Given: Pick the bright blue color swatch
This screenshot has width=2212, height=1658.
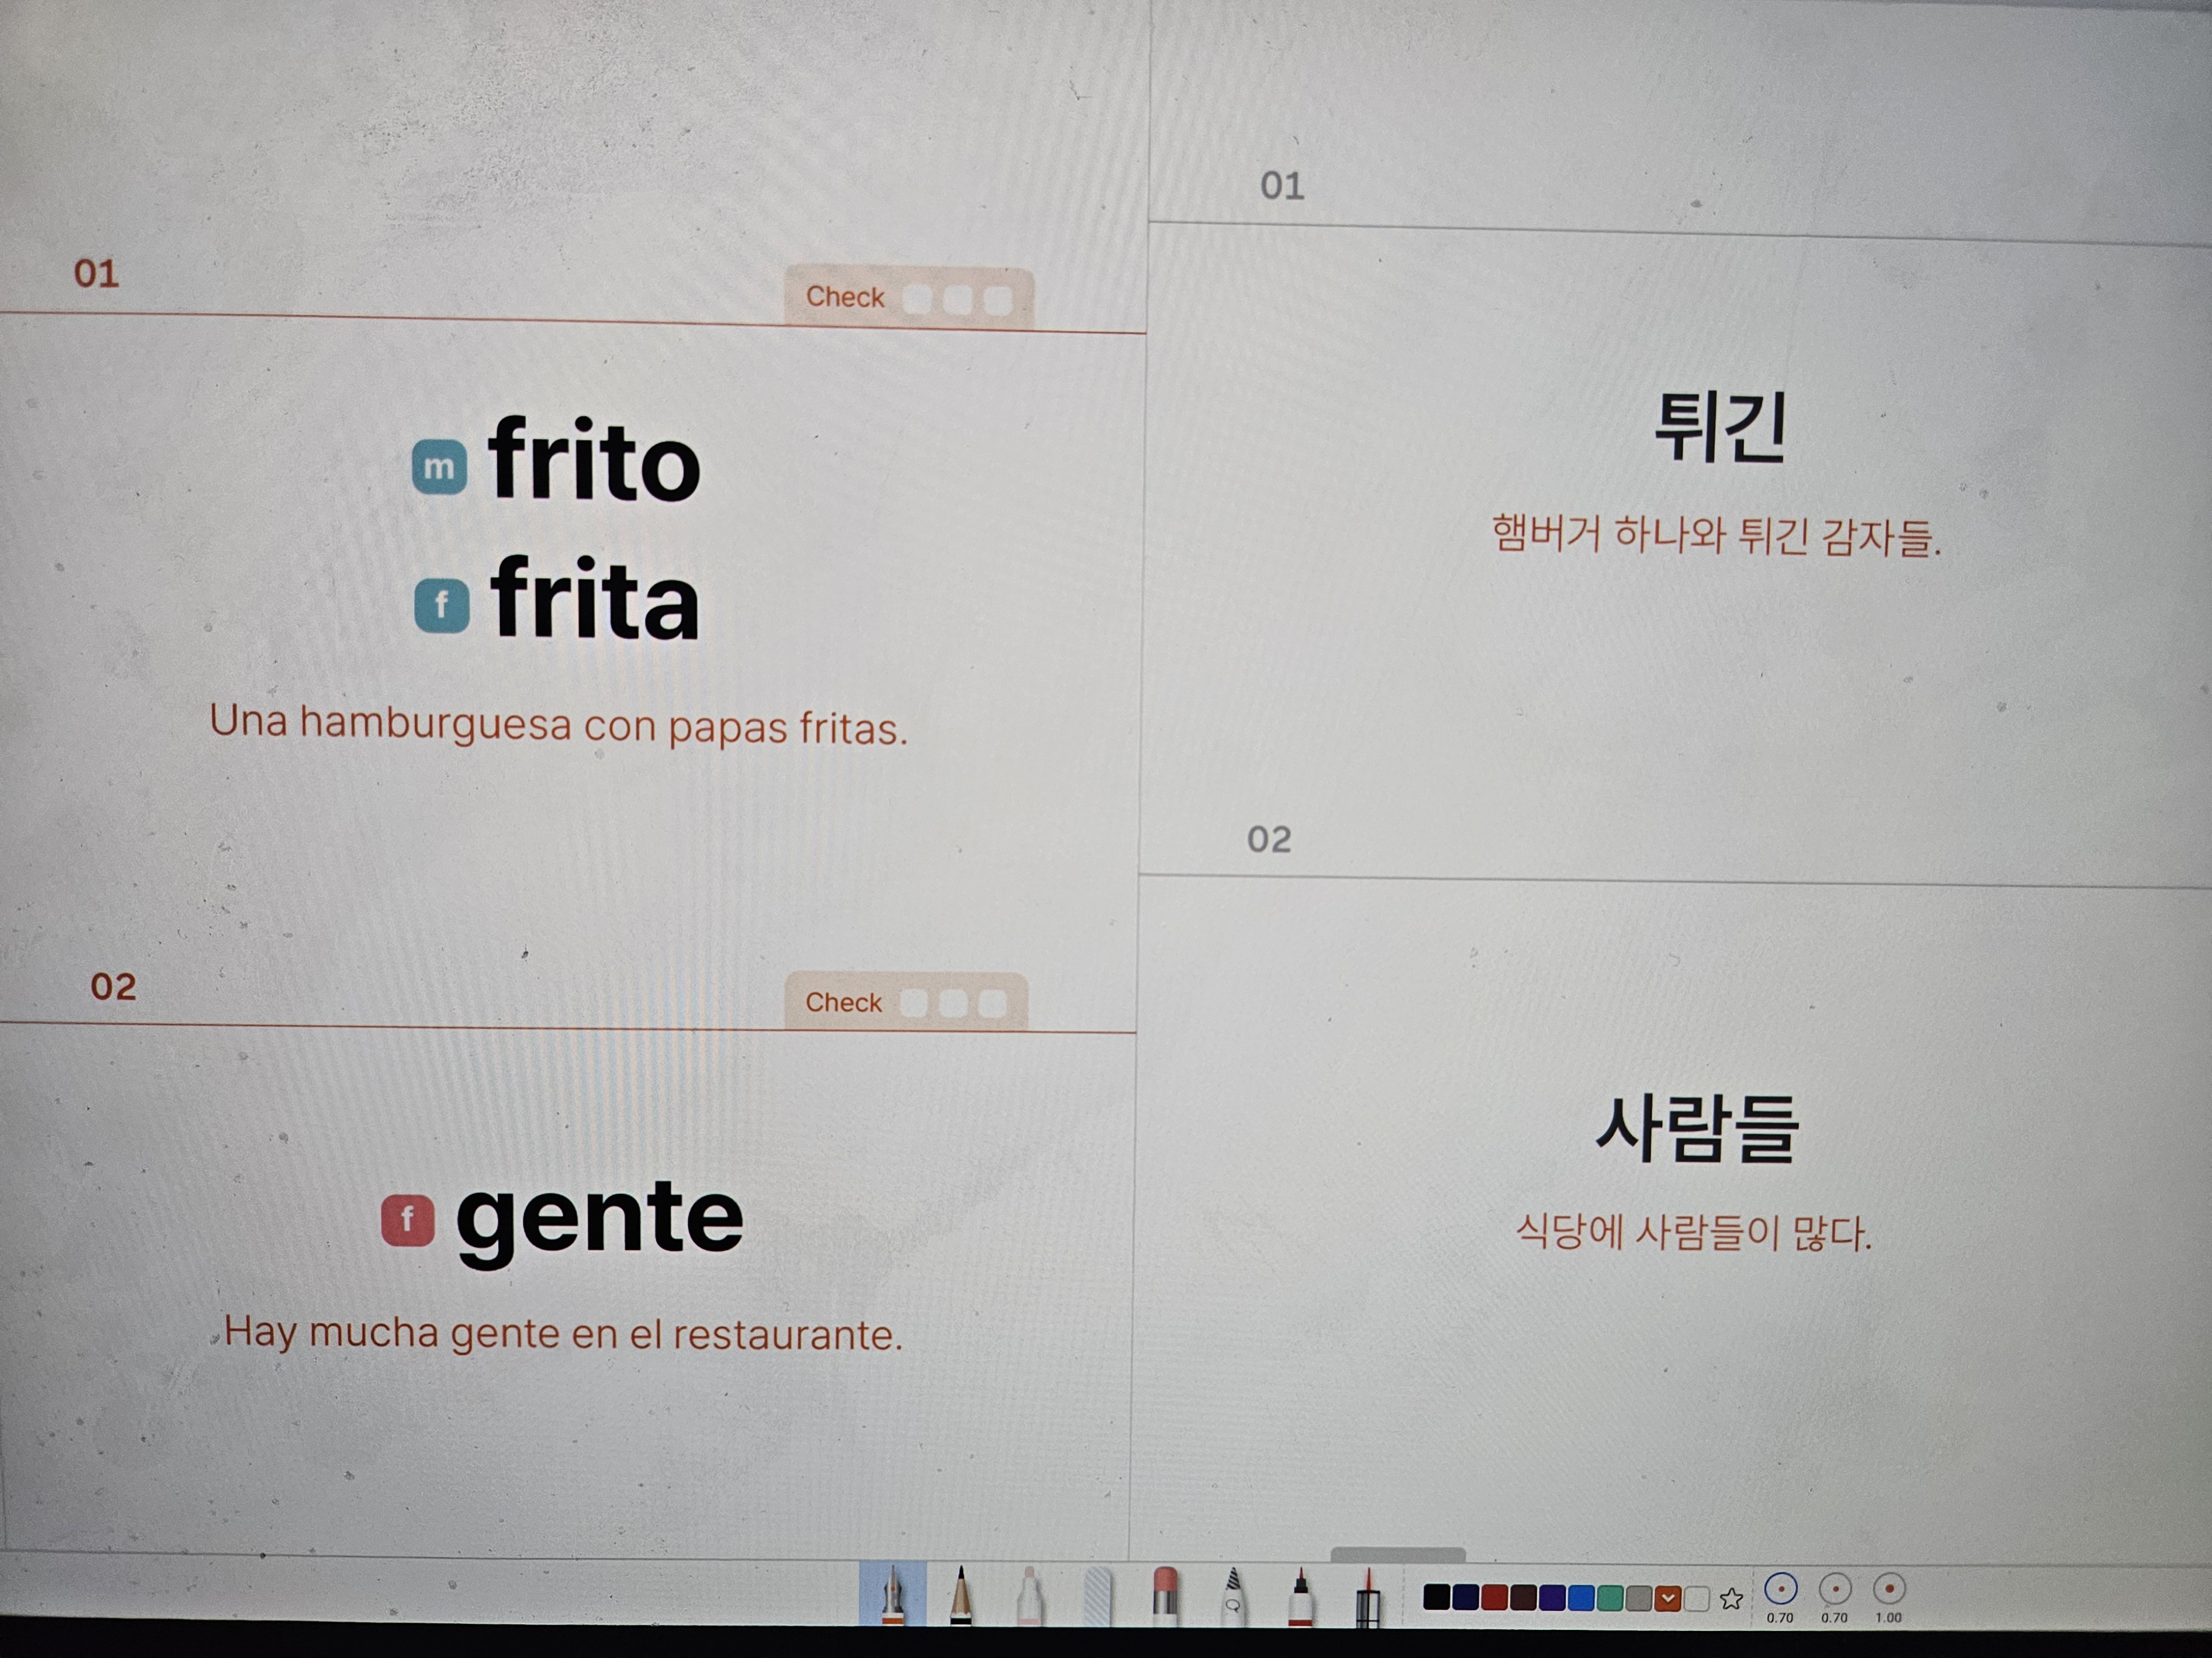Looking at the screenshot, I should coord(1581,1598).
